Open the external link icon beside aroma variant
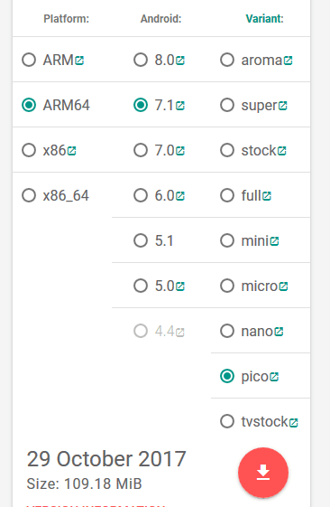The width and height of the screenshot is (330, 507). click(288, 61)
